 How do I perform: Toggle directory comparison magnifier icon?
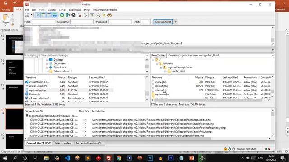point(98,15)
